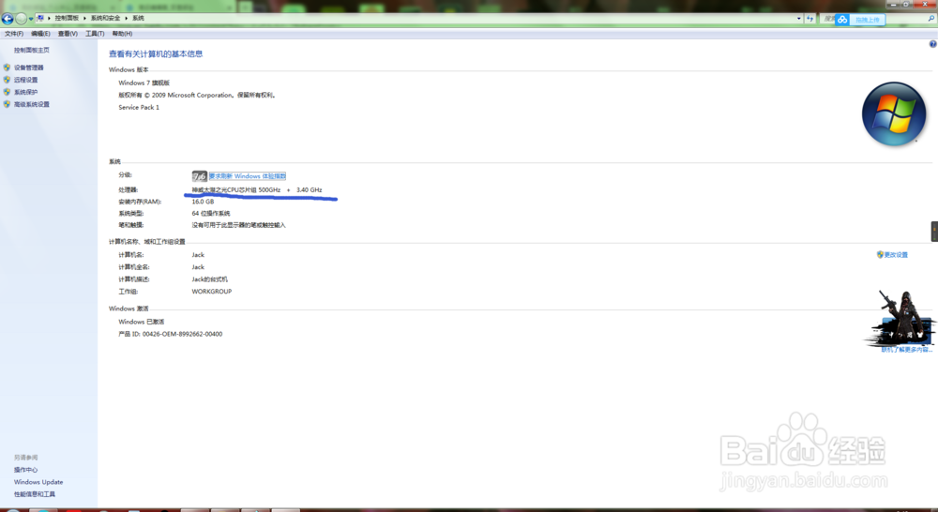Select the Jack的台式机 computer description
The height and width of the screenshot is (512, 938).
tap(210, 279)
